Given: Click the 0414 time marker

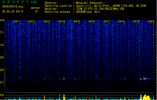Looking at the screenshot, I should pos(62,21).
